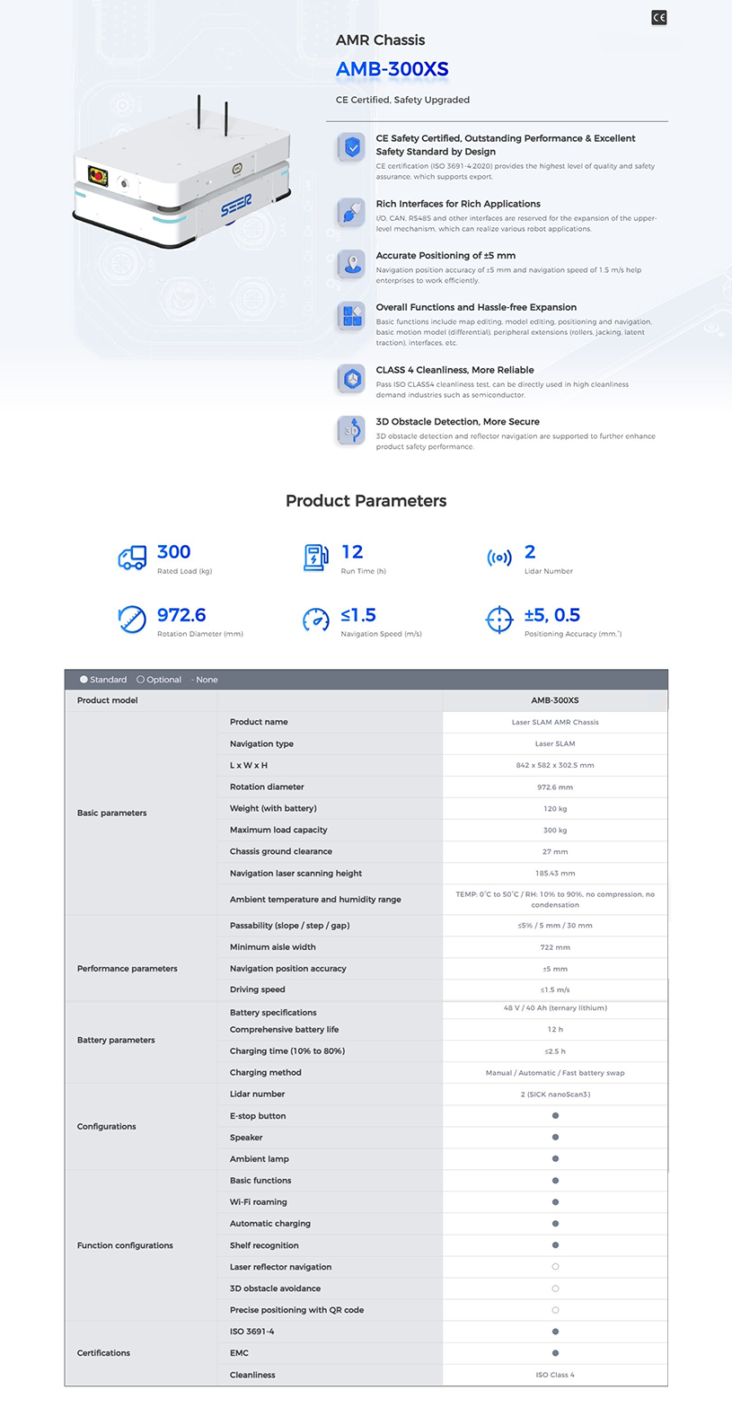The width and height of the screenshot is (732, 1407).
Task: Click the CE Safety Certified shield icon
Action: (351, 146)
